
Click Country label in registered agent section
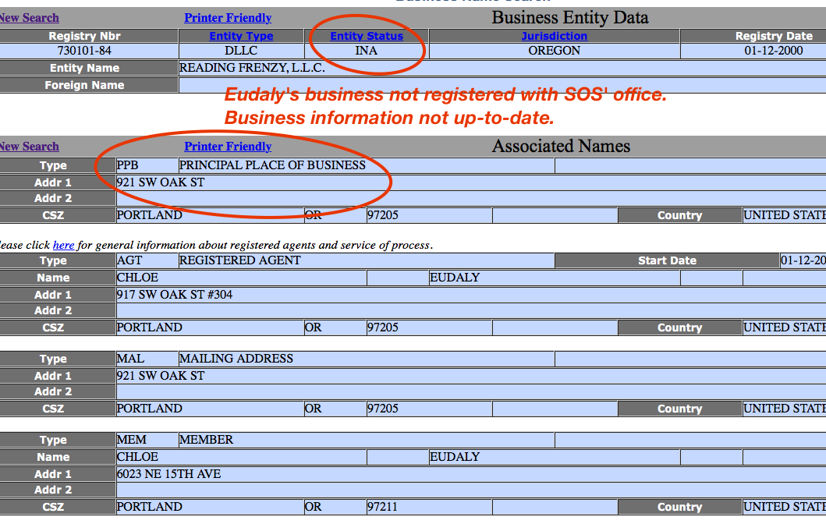[x=679, y=327]
